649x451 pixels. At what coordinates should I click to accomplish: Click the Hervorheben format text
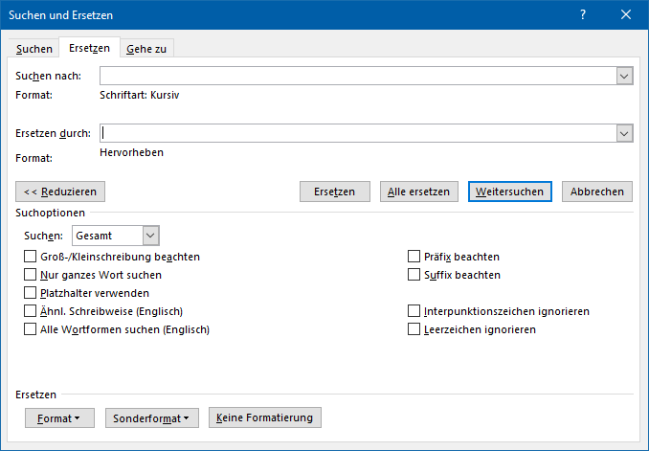pos(132,152)
